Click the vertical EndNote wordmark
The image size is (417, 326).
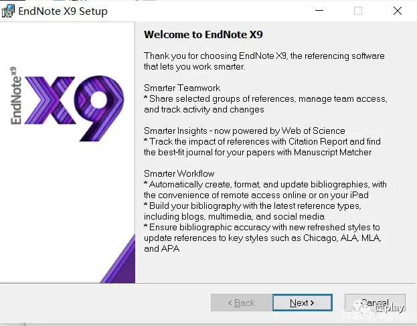pyautogui.click(x=17, y=95)
